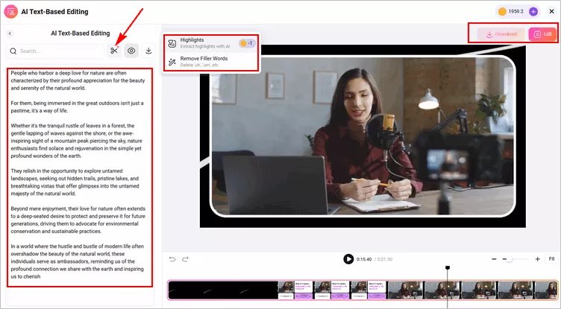Click the app logo at top-left
The width and height of the screenshot is (561, 309).
click(10, 12)
